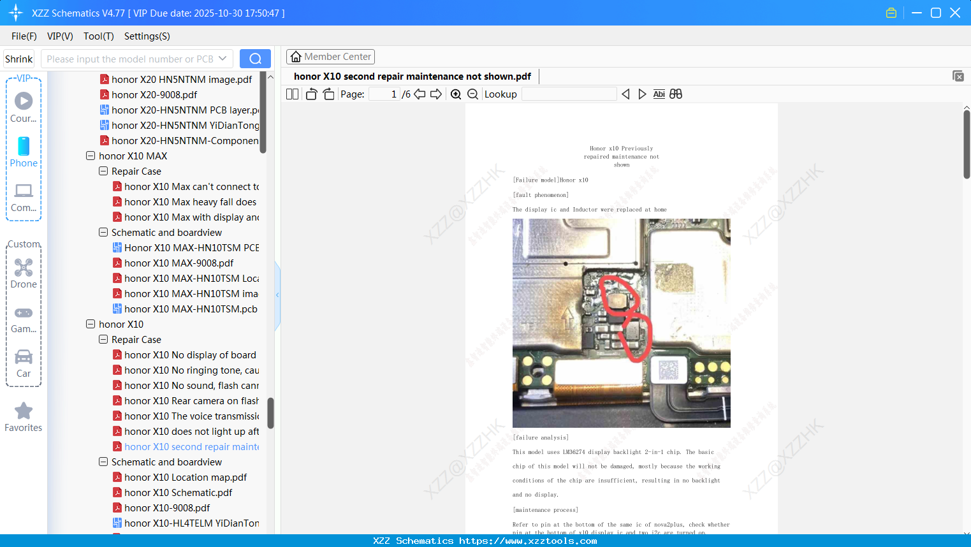Select the honor X10 second repair maintenance tab
The width and height of the screenshot is (971, 547).
(412, 77)
